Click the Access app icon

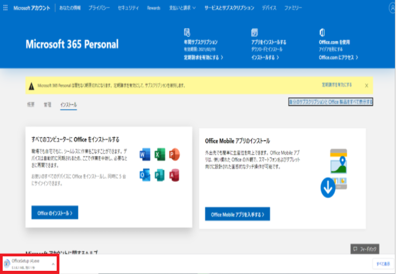[174, 175]
